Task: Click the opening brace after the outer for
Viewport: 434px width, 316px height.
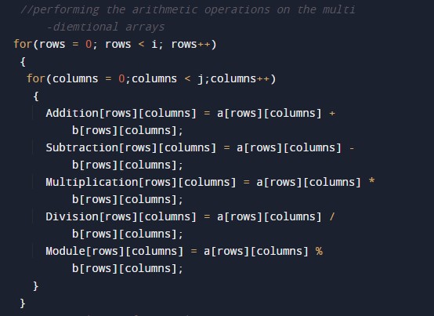Action: point(23,61)
